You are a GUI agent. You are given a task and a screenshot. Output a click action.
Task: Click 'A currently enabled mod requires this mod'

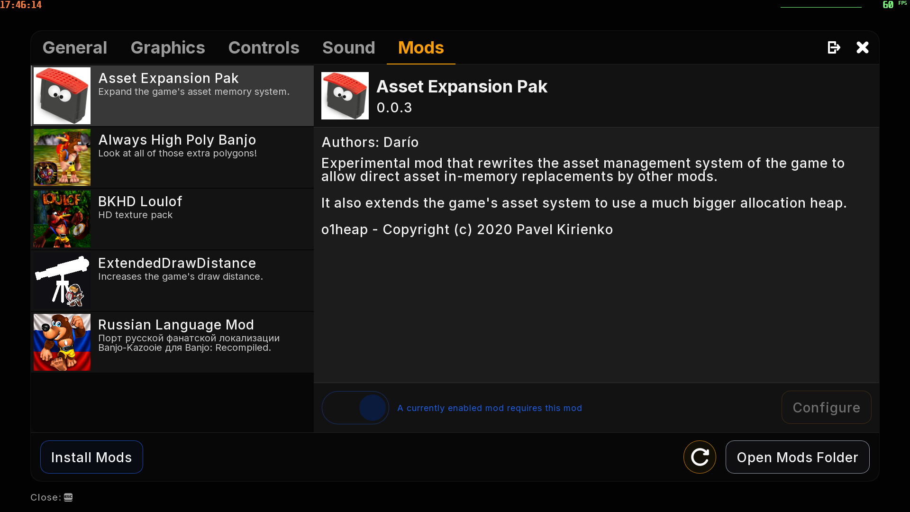(490, 408)
